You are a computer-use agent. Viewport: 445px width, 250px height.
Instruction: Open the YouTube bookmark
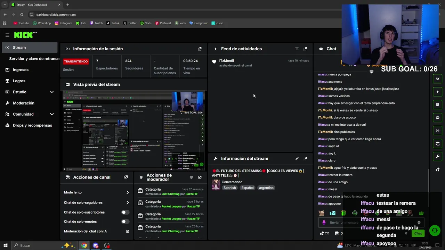tap(21, 23)
